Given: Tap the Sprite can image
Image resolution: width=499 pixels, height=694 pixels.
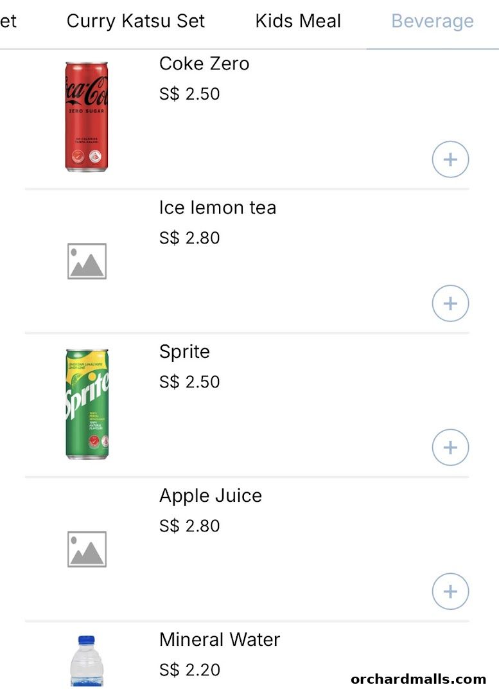Looking at the screenshot, I should (87, 404).
